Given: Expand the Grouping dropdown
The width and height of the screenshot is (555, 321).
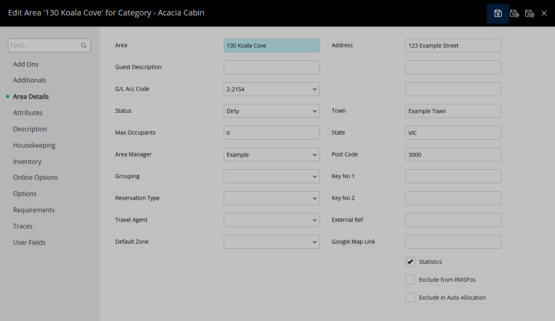Looking at the screenshot, I should click(272, 177).
